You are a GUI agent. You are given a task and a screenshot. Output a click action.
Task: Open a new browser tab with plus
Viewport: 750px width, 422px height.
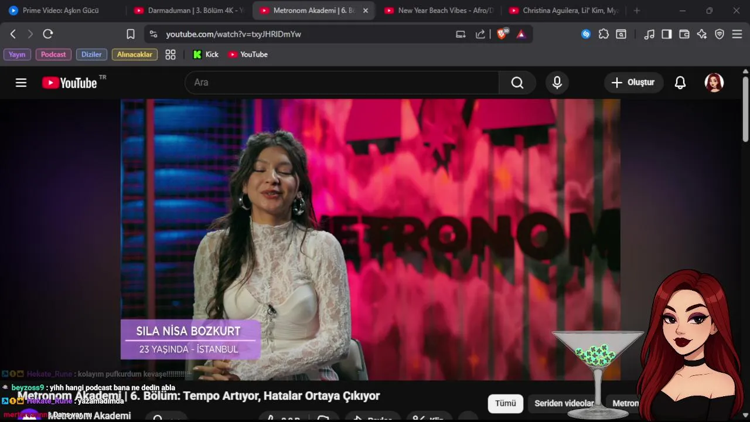(637, 11)
